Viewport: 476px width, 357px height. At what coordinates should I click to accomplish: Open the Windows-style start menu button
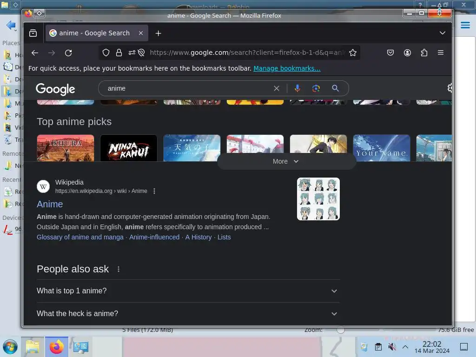(10, 347)
